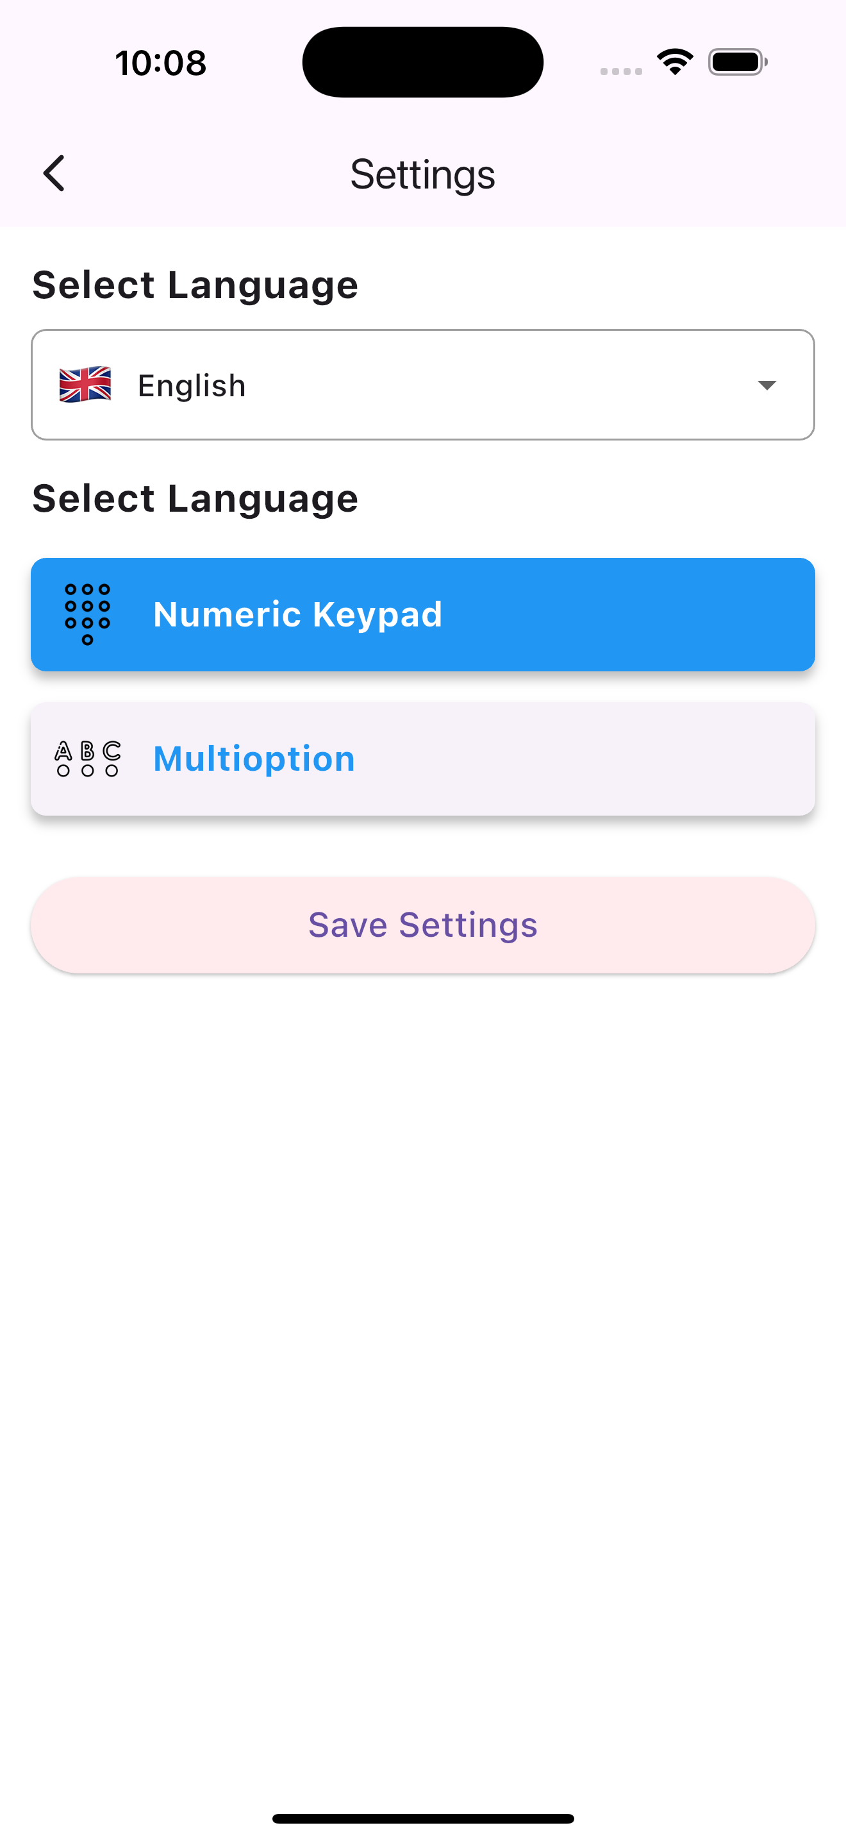846x1839 pixels.
Task: Tap the Wi-Fi status icon
Action: (x=675, y=62)
